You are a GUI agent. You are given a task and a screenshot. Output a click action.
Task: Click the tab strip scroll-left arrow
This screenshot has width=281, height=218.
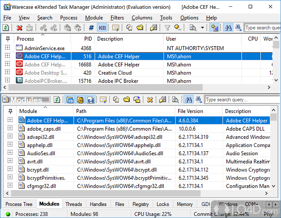(269, 204)
